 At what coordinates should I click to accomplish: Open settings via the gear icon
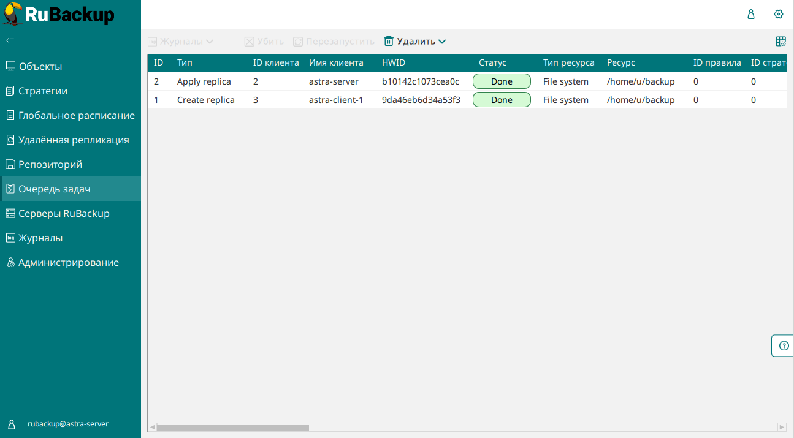(x=779, y=14)
